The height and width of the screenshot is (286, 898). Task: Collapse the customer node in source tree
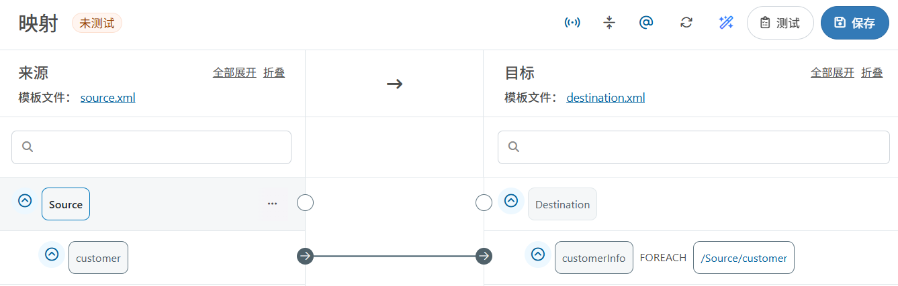[52, 255]
